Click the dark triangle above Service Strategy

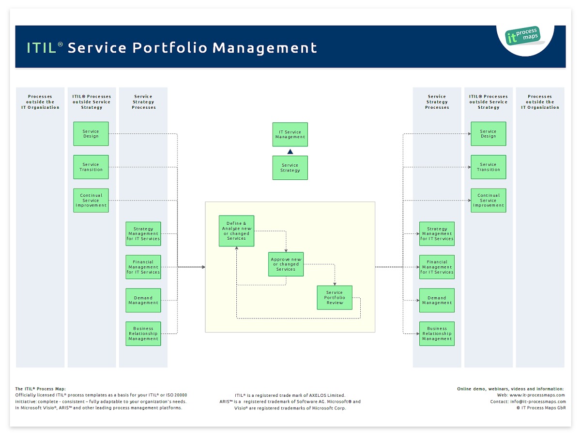[290, 151]
